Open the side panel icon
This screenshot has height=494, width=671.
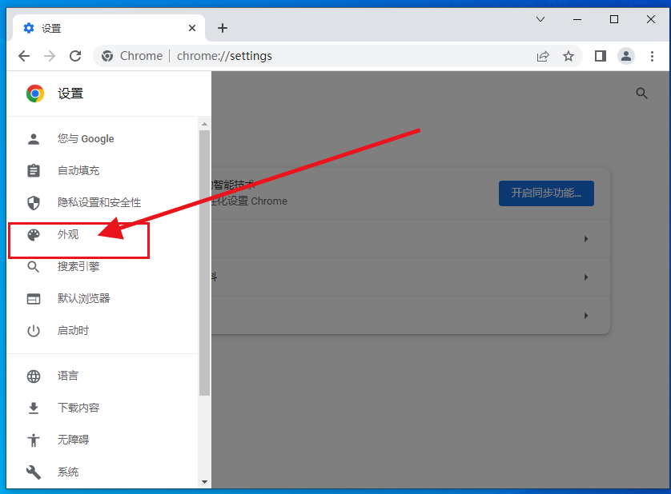pos(601,56)
